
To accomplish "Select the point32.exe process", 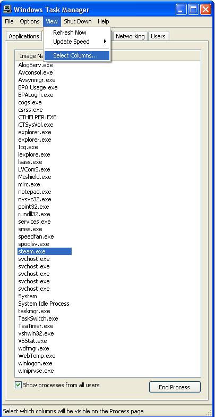I will pos(33,207).
